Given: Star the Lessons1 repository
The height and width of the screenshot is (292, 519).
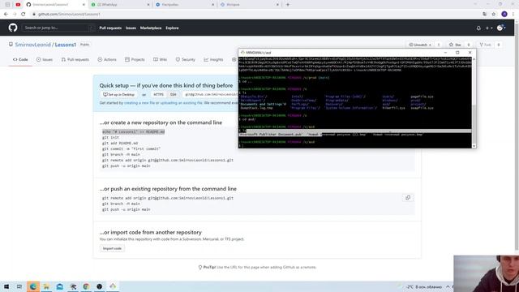Looking at the screenshot, I should [x=455, y=45].
